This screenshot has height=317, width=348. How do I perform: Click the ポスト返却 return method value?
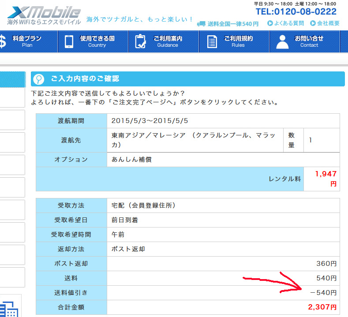pyautogui.click(x=128, y=249)
